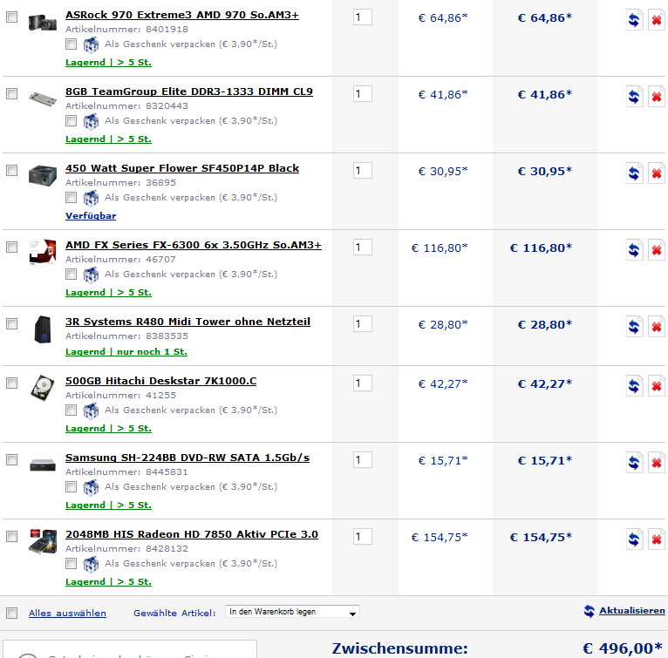Open the Gewählte Artikel dropdown
The image size is (668, 658).
(292, 612)
